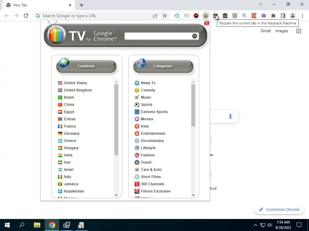This screenshot has height=231, width=309.
Task: Close the TV for Chrome popup
Action: pyautogui.click(x=206, y=23)
